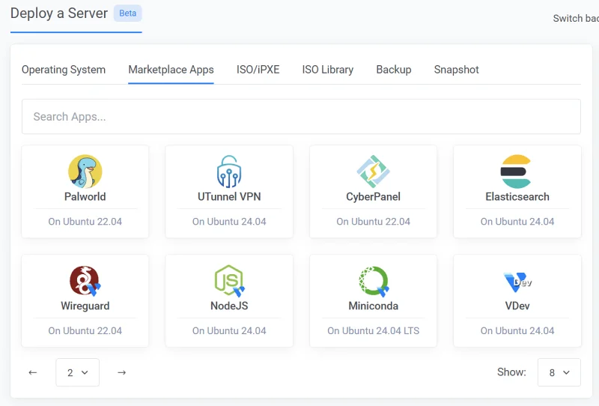Viewport: 599px width, 406px height.
Task: Switch to the Backup tab
Action: (394, 70)
